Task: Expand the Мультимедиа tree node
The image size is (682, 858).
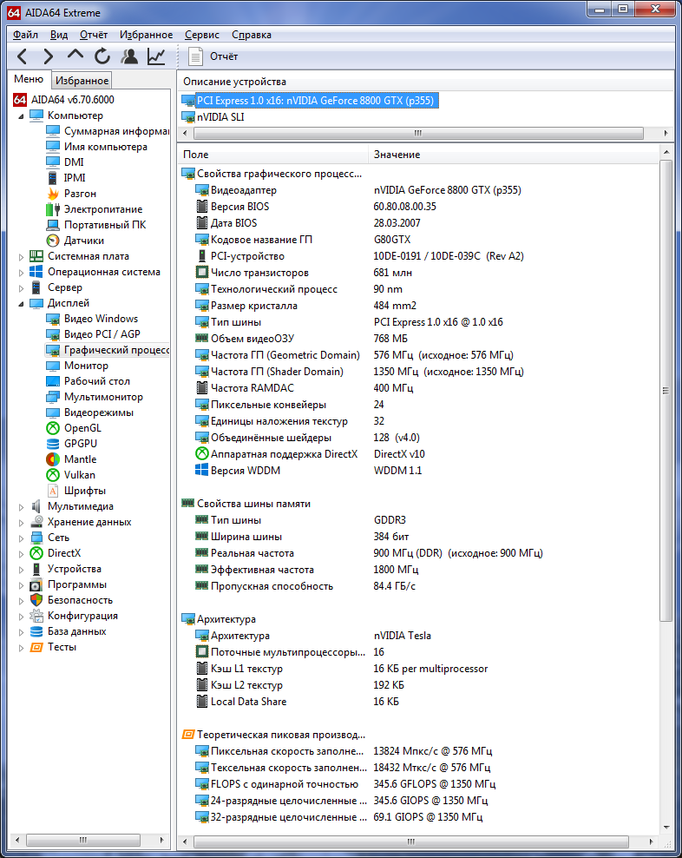Action: 21,506
